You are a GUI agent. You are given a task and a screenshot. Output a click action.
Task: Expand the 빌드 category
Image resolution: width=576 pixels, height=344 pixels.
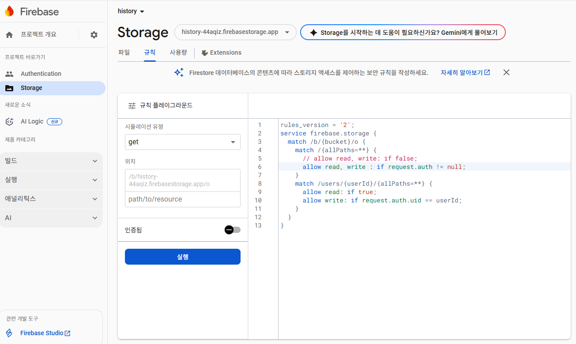pos(51,161)
